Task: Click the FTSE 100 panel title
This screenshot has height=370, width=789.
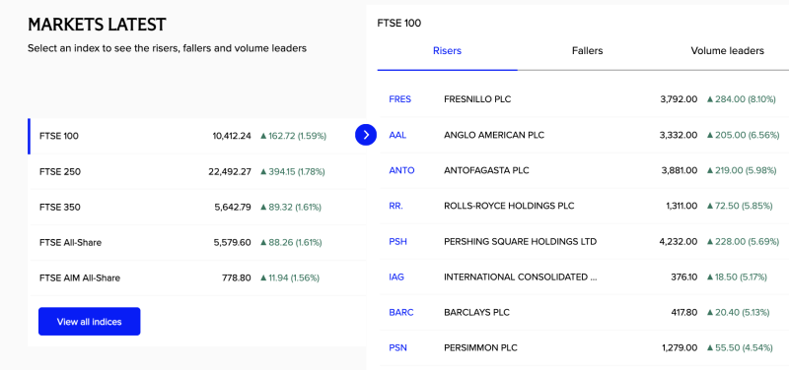Action: tap(399, 23)
